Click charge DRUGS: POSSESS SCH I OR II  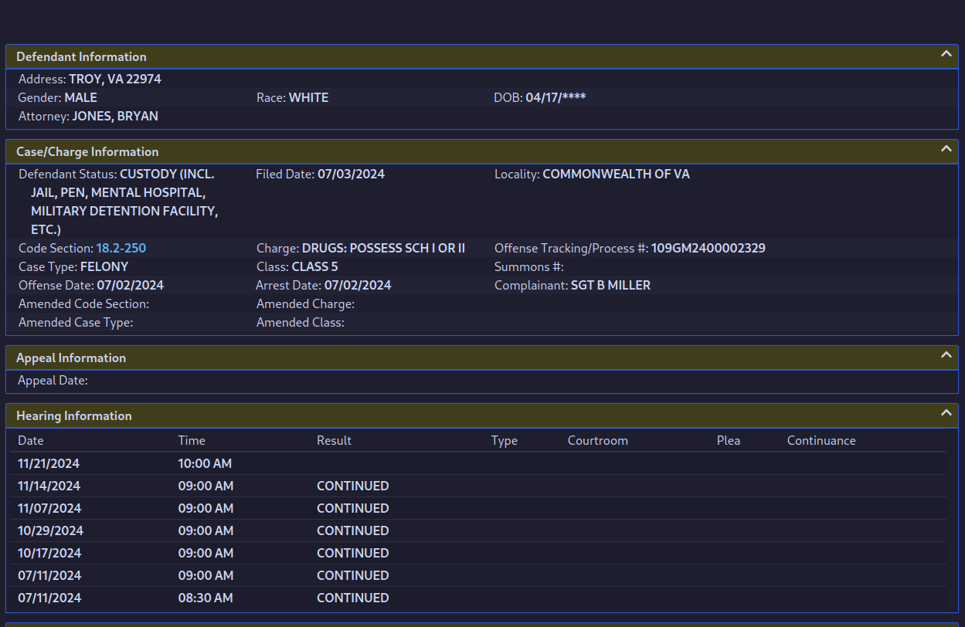tap(383, 248)
